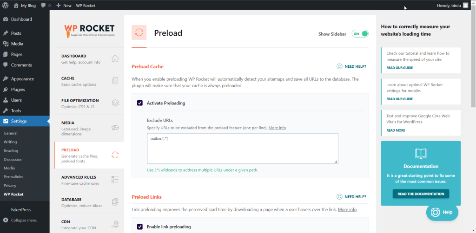
Task: Open the New content dropdown in admin bar
Action: (x=64, y=6)
